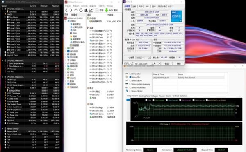The height and width of the screenshot is (152, 246).
Task: Enable the Stress system memory checkbox
Action: (x=130, y=84)
